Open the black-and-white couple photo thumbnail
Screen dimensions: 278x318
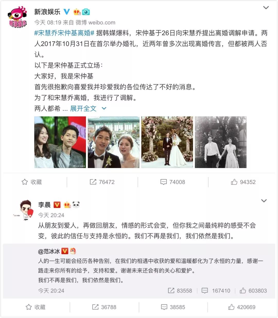221,142
